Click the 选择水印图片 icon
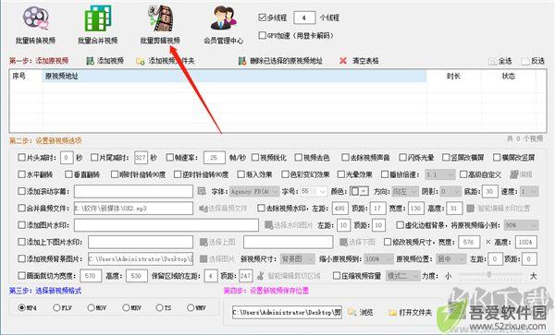The image size is (555, 335). [x=269, y=225]
